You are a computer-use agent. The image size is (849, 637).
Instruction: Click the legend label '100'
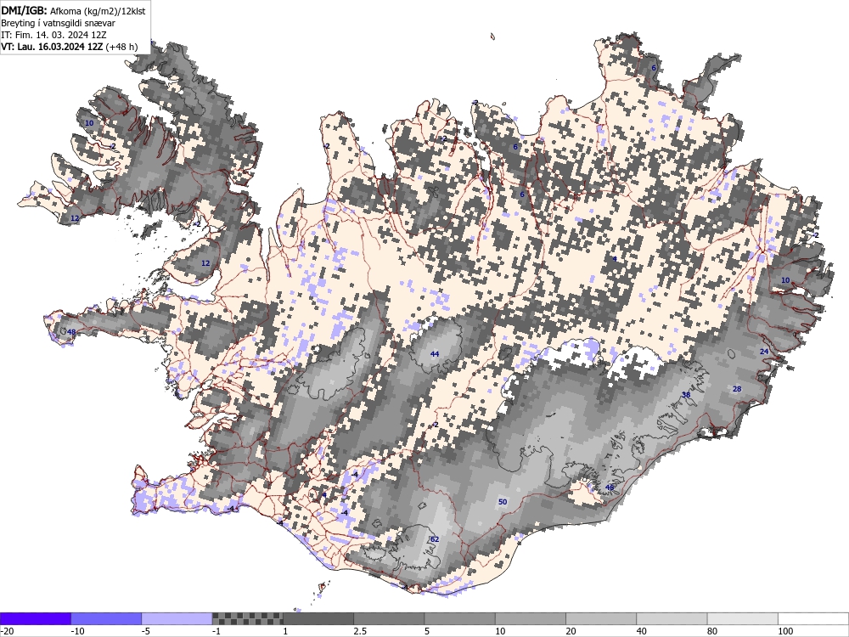point(785,631)
